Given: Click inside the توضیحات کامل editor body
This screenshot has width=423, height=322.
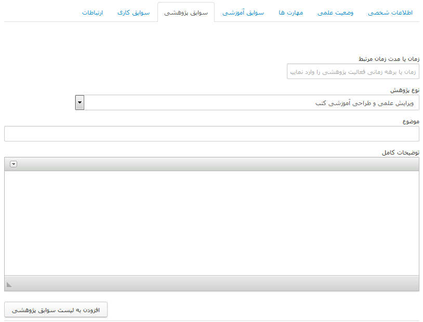Looking at the screenshot, I should (x=212, y=223).
